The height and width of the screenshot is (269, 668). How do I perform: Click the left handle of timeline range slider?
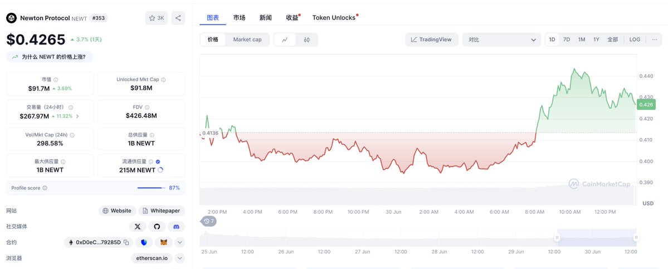(557, 237)
